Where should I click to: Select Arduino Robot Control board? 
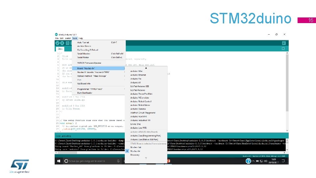146,102
